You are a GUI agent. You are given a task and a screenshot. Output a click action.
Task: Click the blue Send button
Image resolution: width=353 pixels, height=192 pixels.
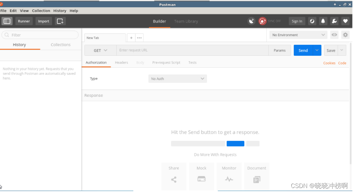point(303,50)
